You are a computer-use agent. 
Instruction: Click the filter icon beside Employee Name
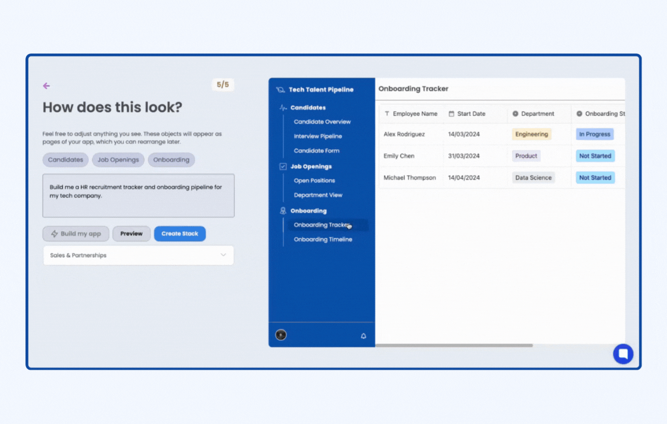(387, 114)
